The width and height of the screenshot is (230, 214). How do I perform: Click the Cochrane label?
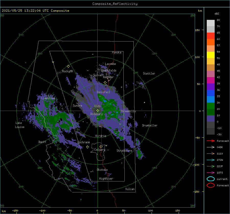click(84, 142)
